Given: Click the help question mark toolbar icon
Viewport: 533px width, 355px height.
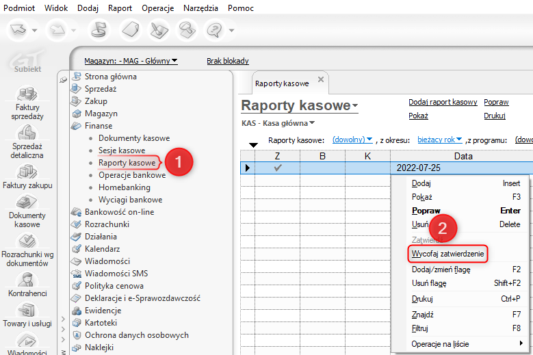Looking at the screenshot, I should 215,30.
